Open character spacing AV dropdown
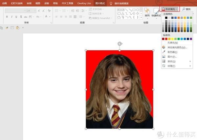Image resolution: width=197 pixels, height=140 pixels. 31,17
